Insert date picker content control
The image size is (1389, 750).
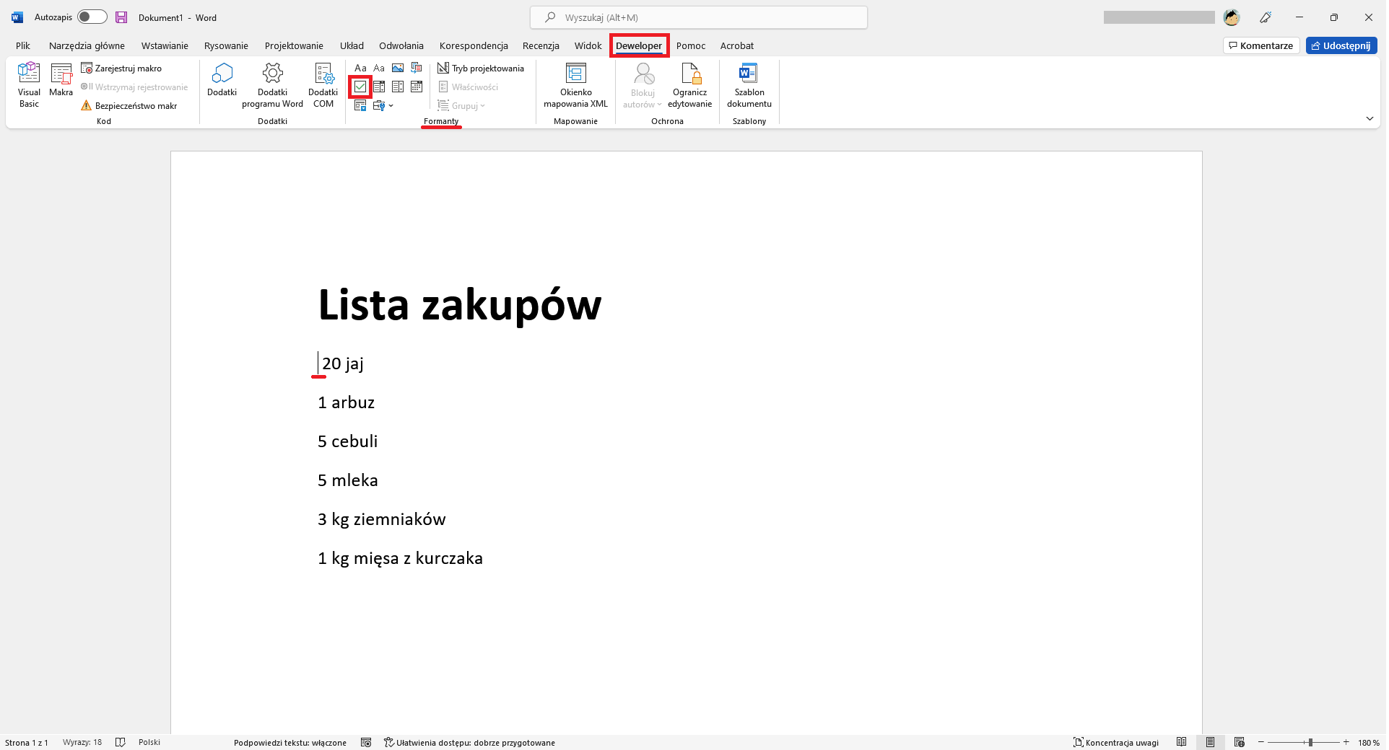pos(417,87)
